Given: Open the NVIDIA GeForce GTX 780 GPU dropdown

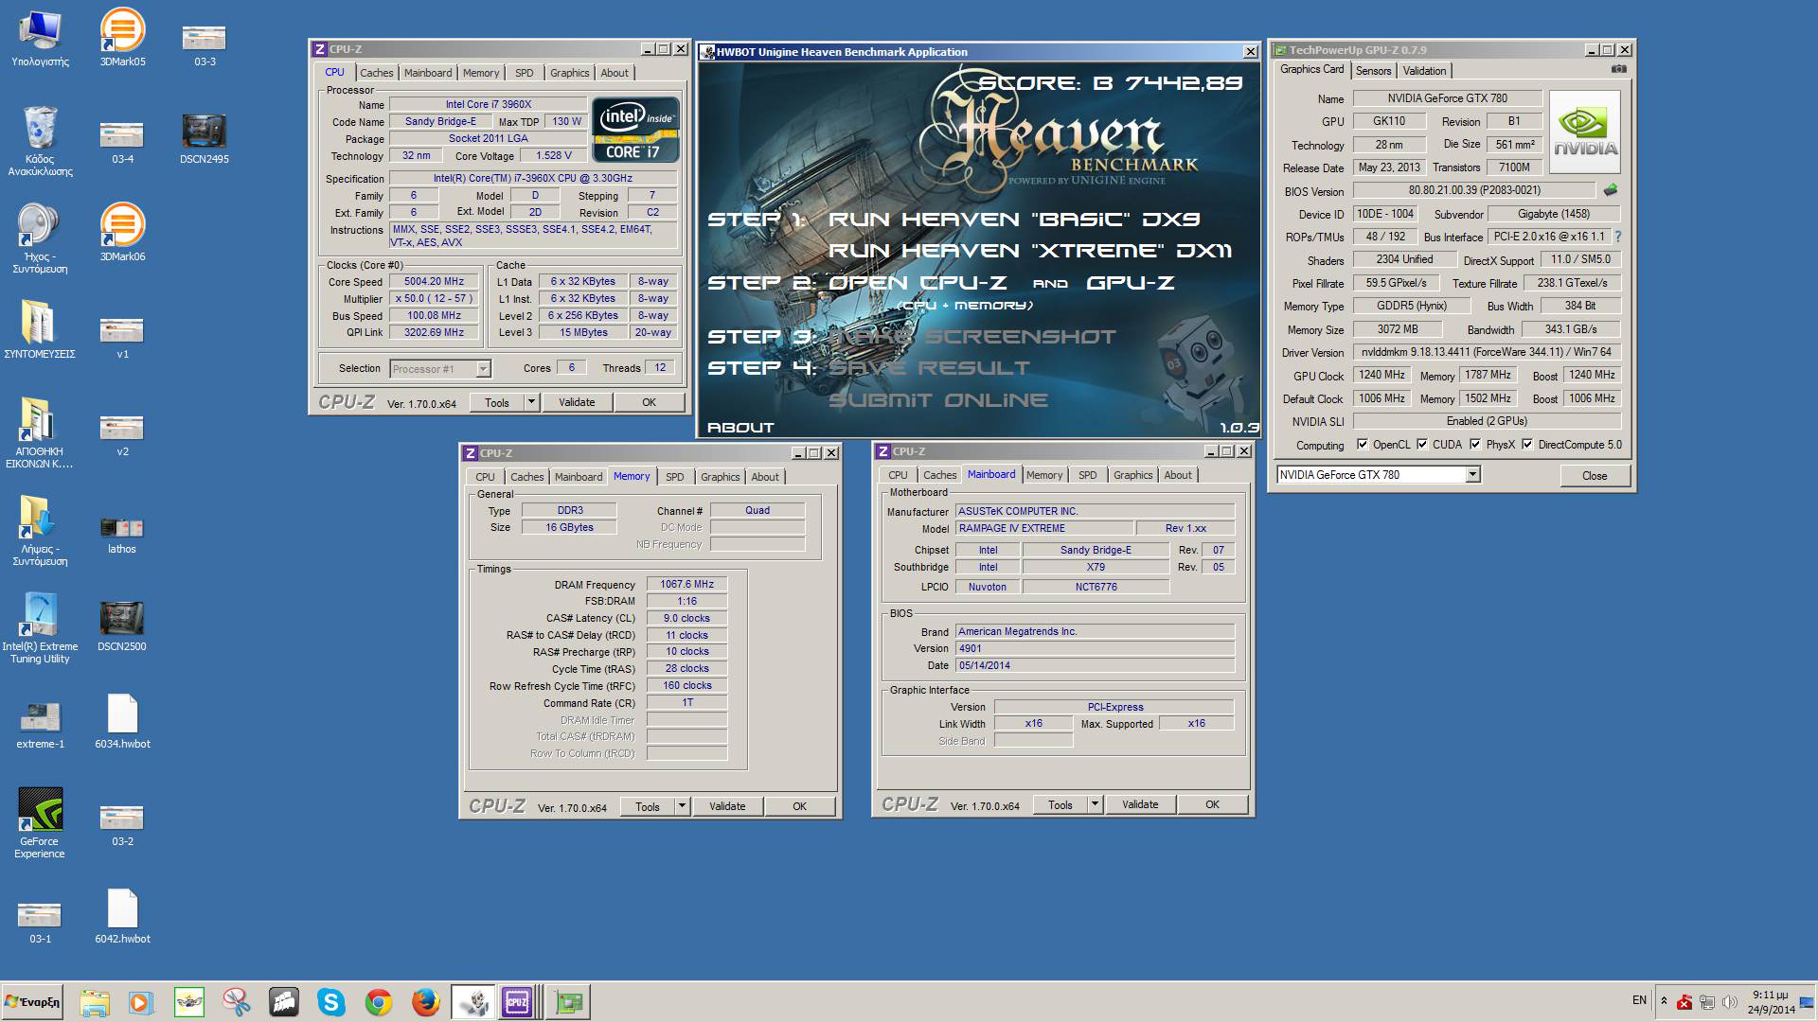Looking at the screenshot, I should coord(1472,475).
